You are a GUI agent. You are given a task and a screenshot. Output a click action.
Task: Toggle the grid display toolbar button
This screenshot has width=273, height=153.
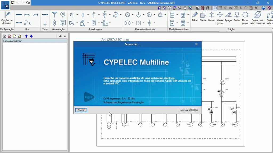[220, 8]
